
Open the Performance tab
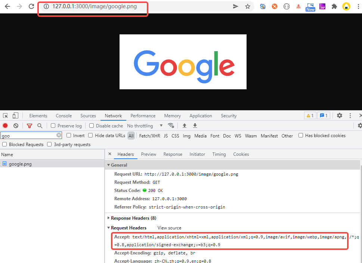pos(143,116)
